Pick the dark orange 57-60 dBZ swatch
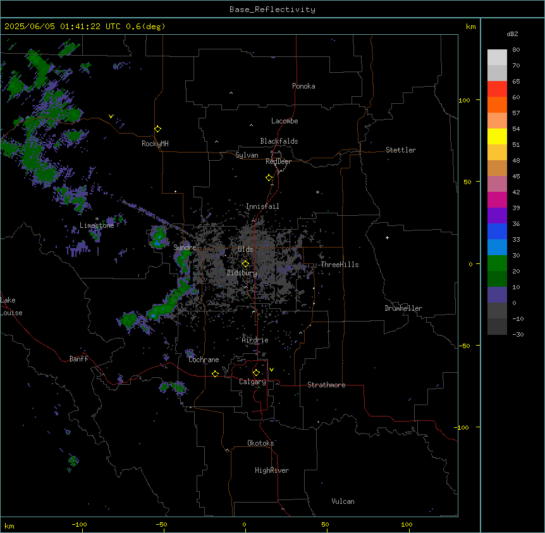The width and height of the screenshot is (545, 533). click(497, 104)
